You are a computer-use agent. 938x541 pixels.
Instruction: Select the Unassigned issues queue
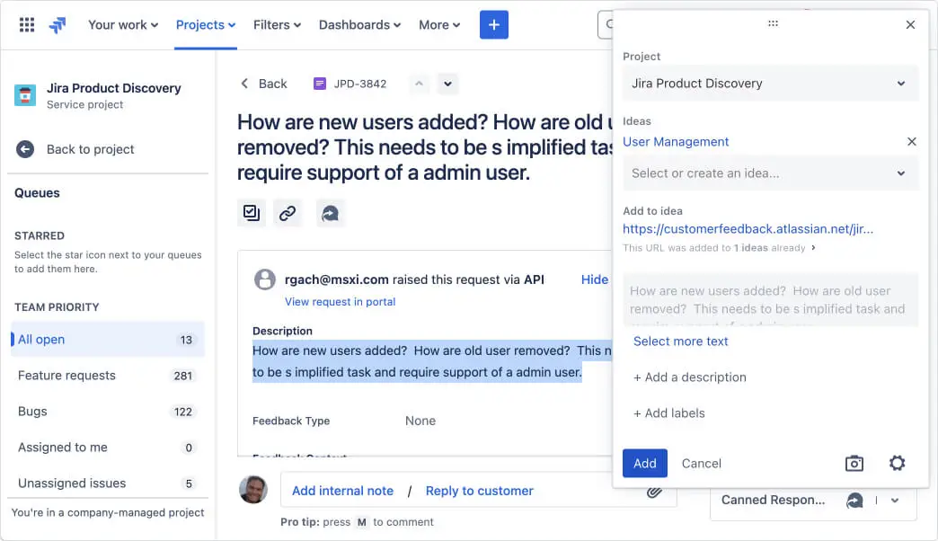(x=108, y=483)
